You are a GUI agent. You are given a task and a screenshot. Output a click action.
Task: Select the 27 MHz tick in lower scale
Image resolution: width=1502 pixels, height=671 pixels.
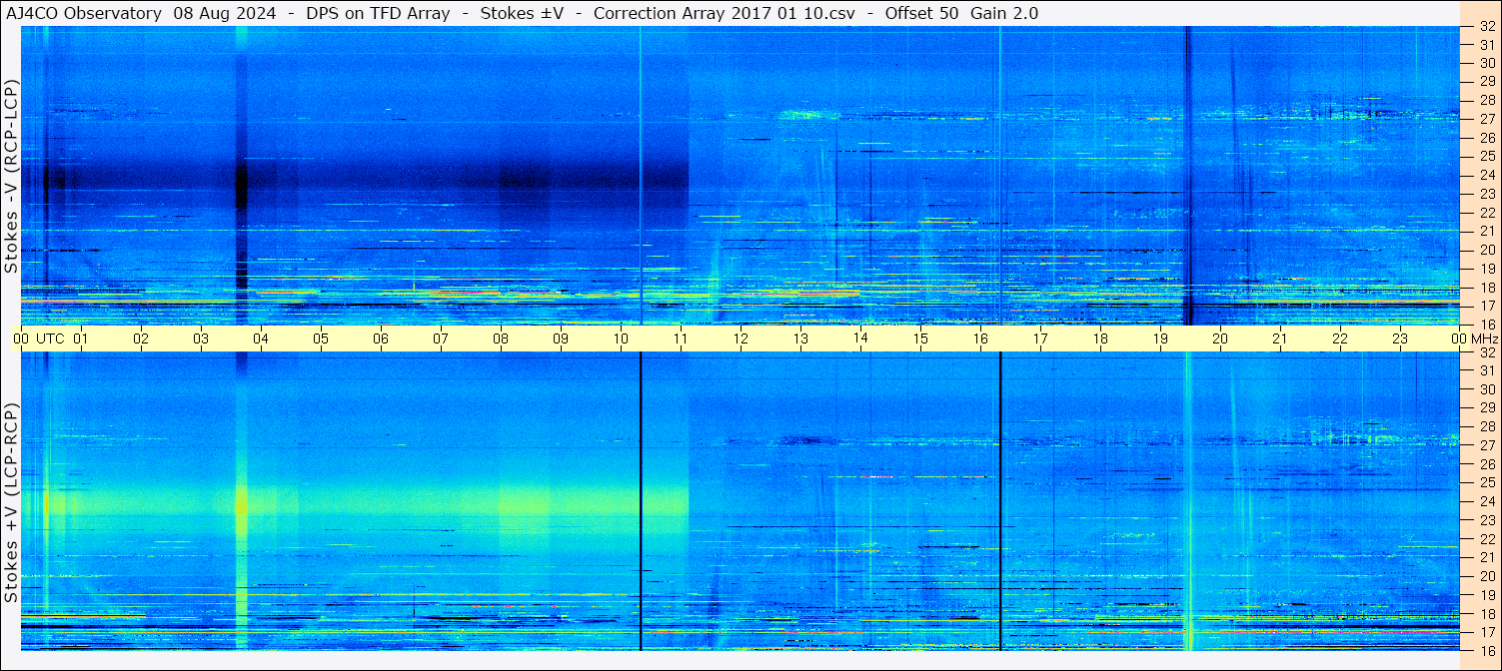(1486, 445)
